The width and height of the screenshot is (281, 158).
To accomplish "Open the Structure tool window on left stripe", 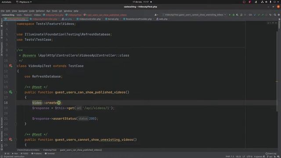I will pyautogui.click(x=2, y=122).
